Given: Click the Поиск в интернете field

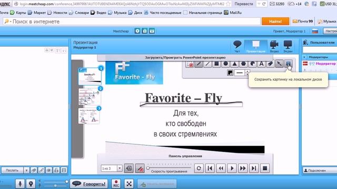Looking at the screenshot, I should (132, 22).
